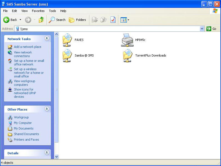Click the wireless network setup icon

click(10, 69)
